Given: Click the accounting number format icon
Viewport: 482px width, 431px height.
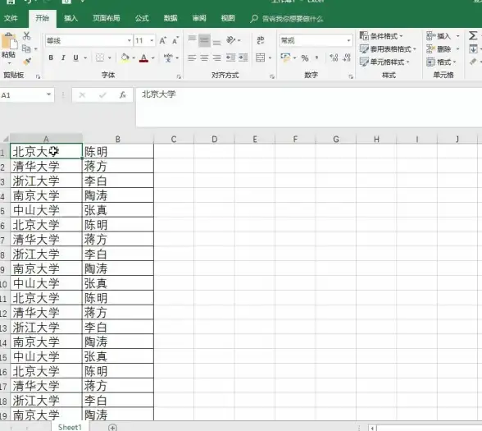Looking at the screenshot, I should [285, 57].
